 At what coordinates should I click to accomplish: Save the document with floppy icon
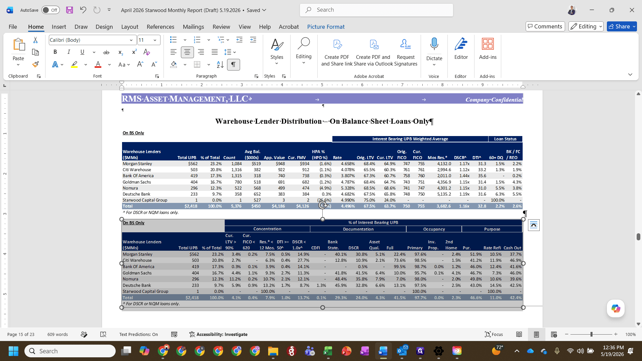coord(70,10)
